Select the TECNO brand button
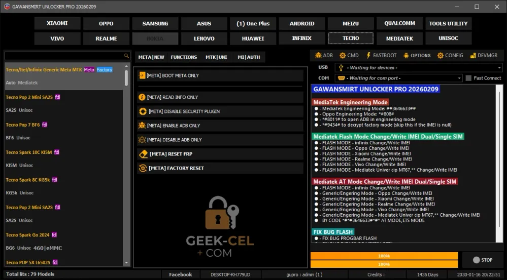 351,38
